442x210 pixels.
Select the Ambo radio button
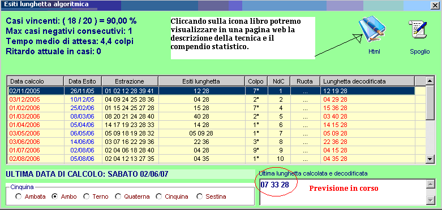[55, 196]
